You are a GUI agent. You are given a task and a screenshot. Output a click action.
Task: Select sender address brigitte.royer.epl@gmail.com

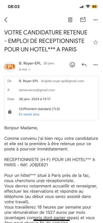(63, 81)
